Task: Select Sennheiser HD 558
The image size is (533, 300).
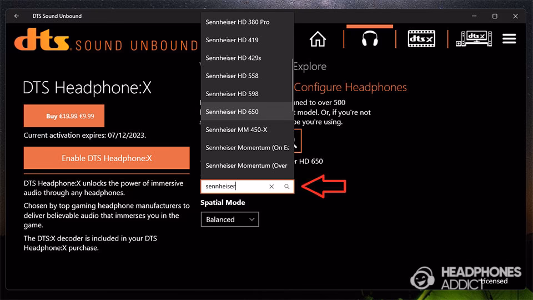Action: [x=247, y=76]
